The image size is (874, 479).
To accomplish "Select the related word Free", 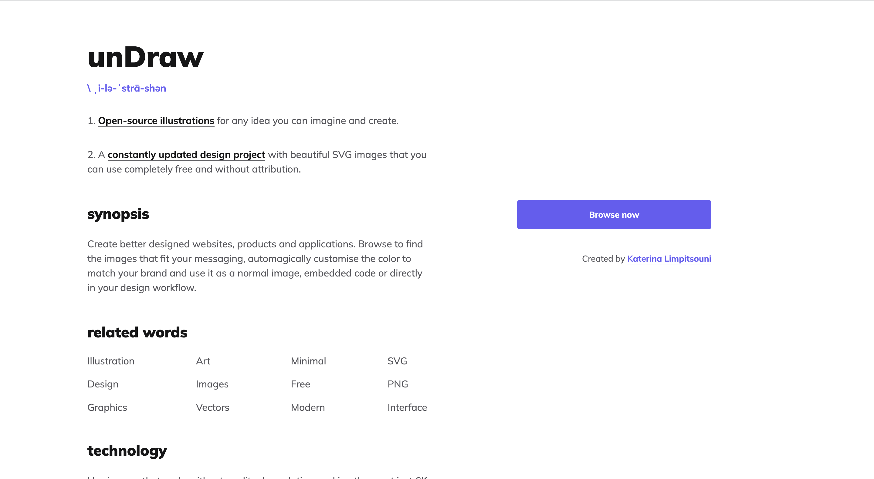I will tap(300, 384).
